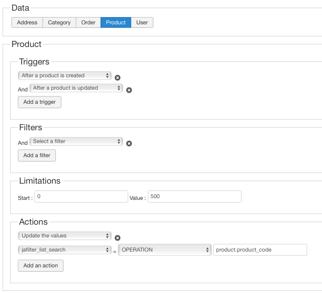Screen dimensions: 322x293
Task: Remove the 'After a product is created' trigger
Action: tap(118, 78)
